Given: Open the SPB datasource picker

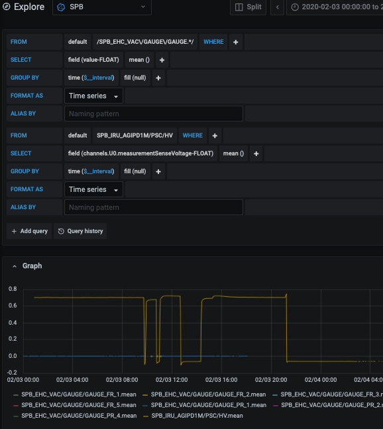Looking at the screenshot, I should (102, 7).
